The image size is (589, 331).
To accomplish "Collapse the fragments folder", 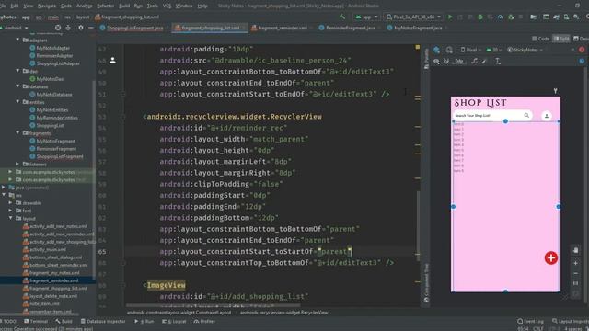I will coord(17,132).
